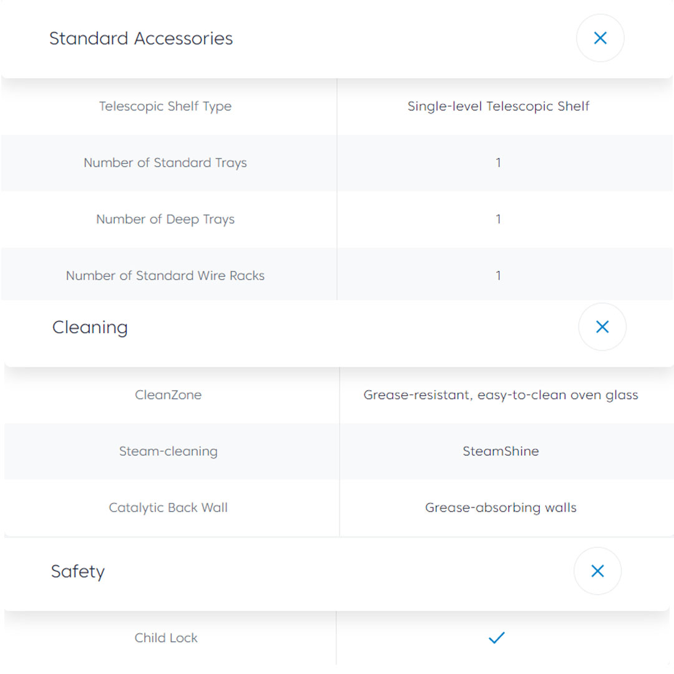The width and height of the screenshot is (674, 674).
Task: Select Number of Standard Wire Racks label
Action: (x=165, y=276)
